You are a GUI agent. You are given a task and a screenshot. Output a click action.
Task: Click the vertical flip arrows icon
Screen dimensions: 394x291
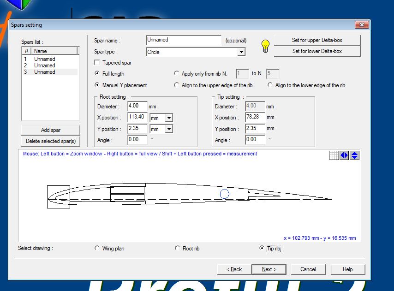pyautogui.click(x=354, y=155)
